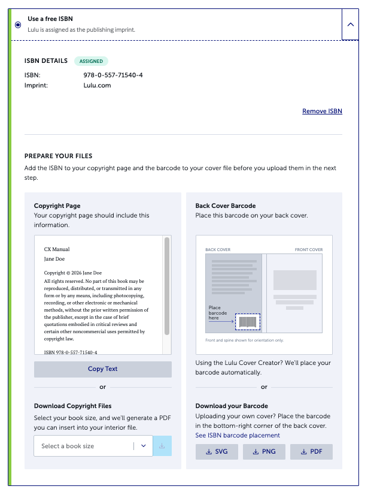Click the ASSIGNED status badge
This screenshot has width=374, height=489.
[91, 61]
